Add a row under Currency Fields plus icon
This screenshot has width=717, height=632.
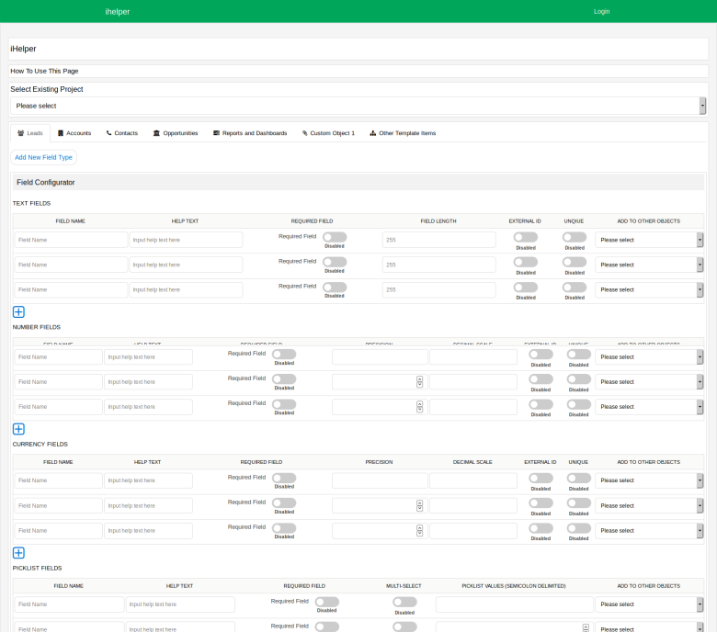[18, 553]
